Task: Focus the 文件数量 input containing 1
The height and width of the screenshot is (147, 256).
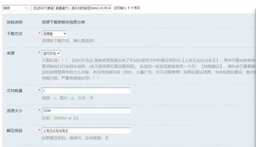Action: 86,91
